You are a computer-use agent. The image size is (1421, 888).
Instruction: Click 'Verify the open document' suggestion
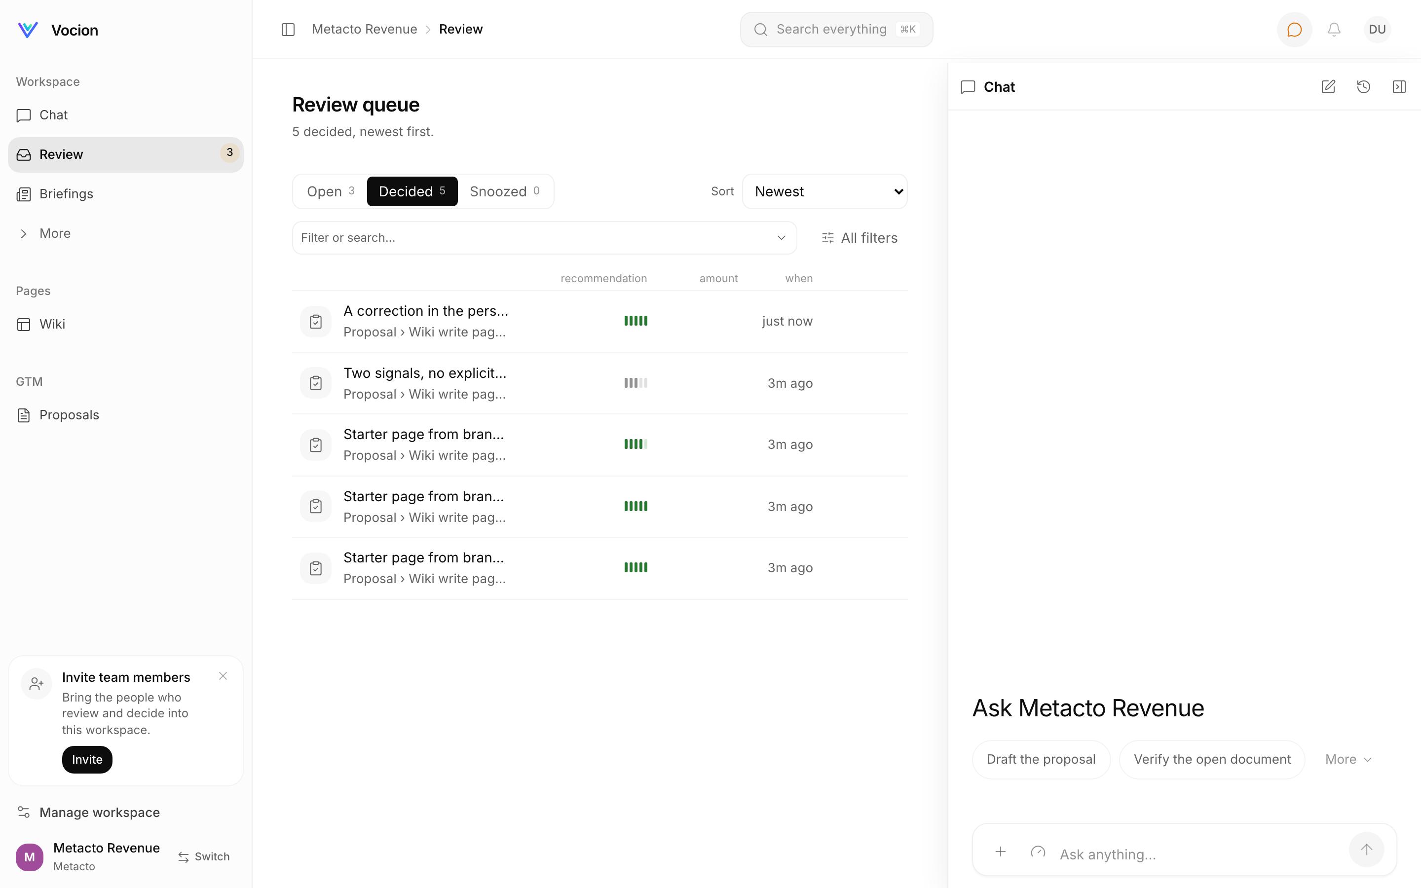pyautogui.click(x=1212, y=759)
